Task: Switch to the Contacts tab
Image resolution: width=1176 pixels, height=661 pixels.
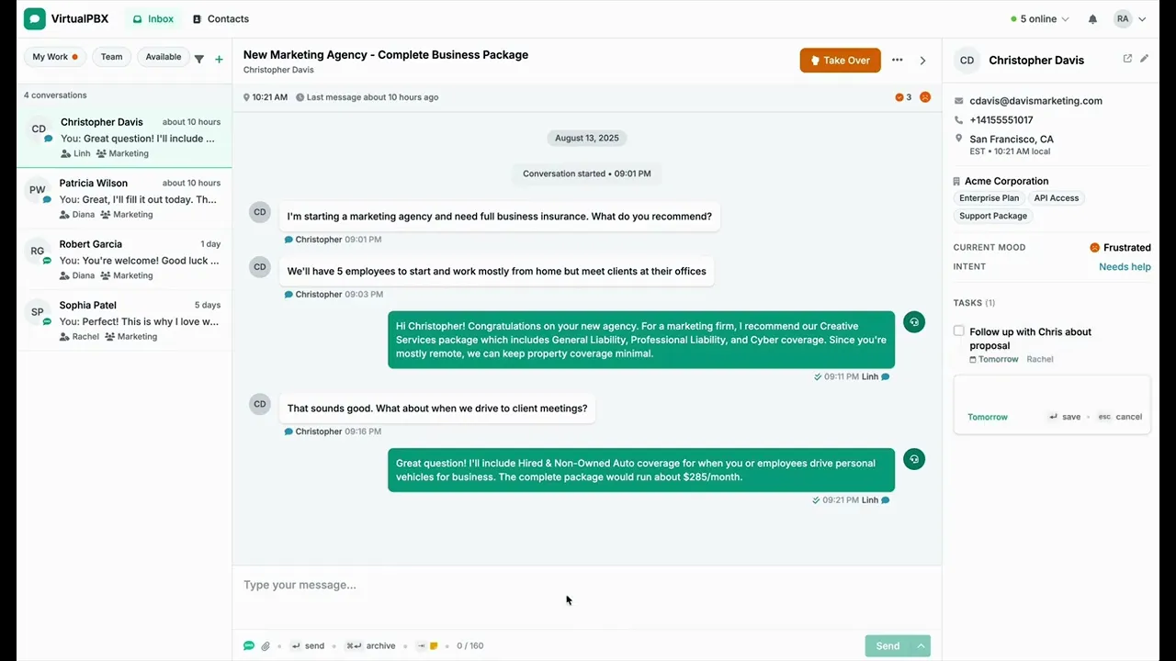Action: click(220, 19)
